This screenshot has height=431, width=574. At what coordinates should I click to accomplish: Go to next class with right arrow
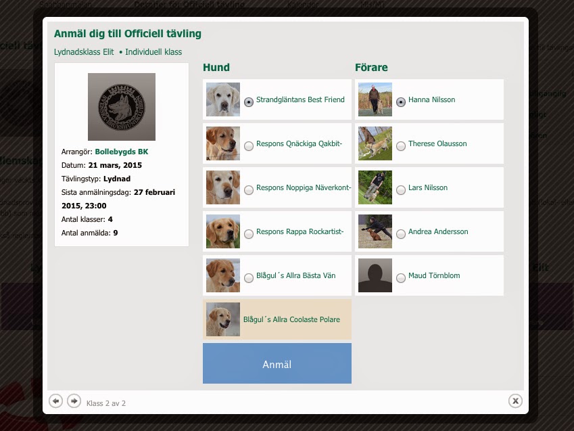74,401
